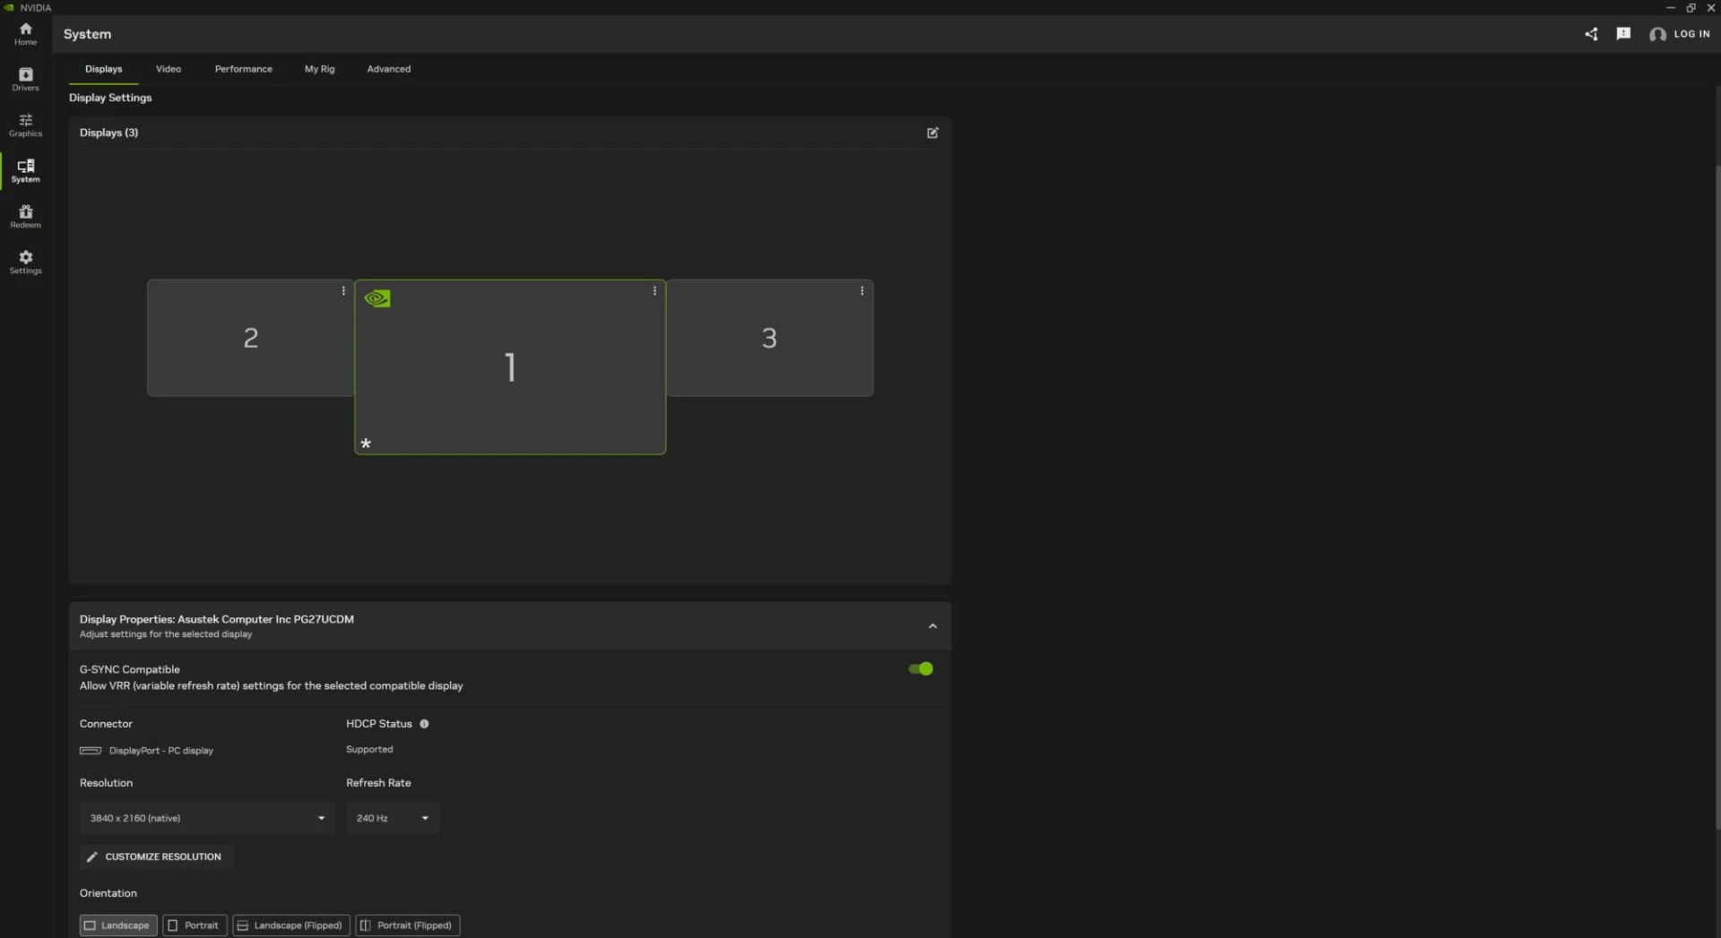Image resolution: width=1721 pixels, height=938 pixels.
Task: Open Settings in the sidebar
Action: pyautogui.click(x=25, y=262)
